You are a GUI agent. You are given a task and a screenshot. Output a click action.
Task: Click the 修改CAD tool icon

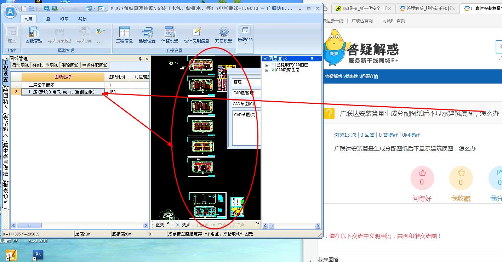pos(245,30)
